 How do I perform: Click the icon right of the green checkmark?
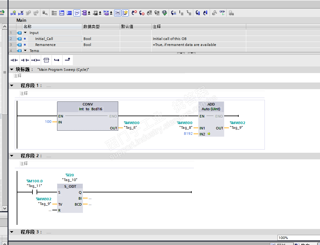click(173, 13)
